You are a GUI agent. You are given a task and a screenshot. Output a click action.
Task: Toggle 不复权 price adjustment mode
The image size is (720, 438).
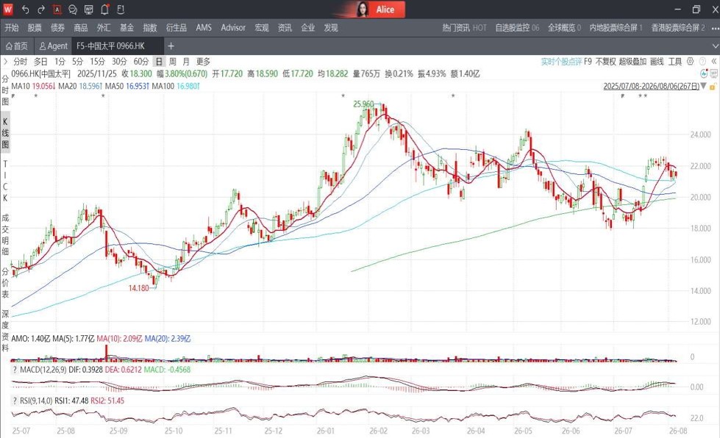click(605, 62)
